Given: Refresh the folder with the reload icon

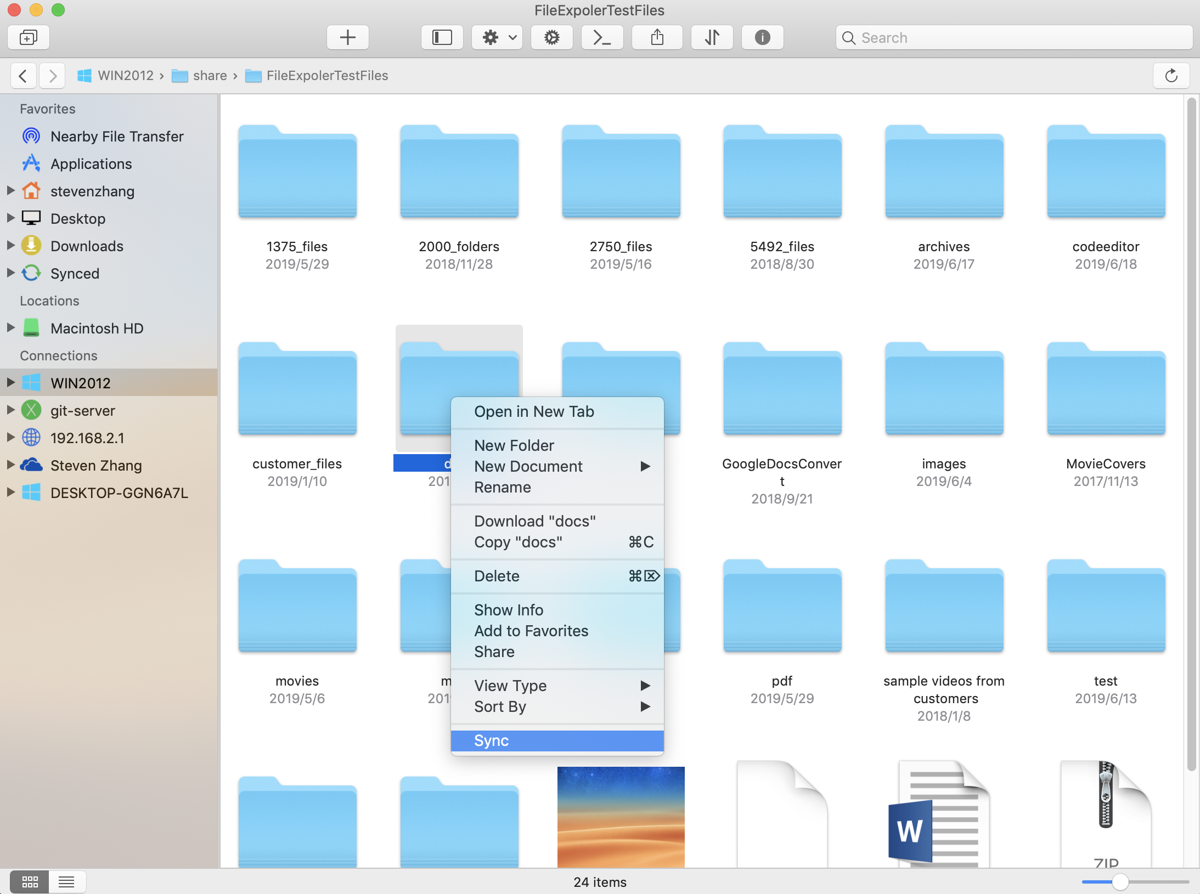Looking at the screenshot, I should click(x=1171, y=76).
